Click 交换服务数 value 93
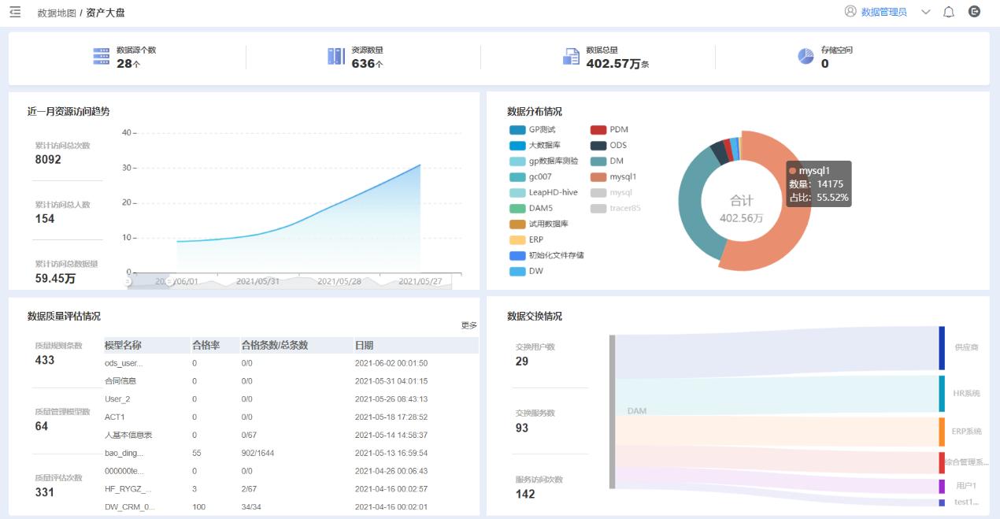Viewport: 1000px width, 519px height. 522,428
